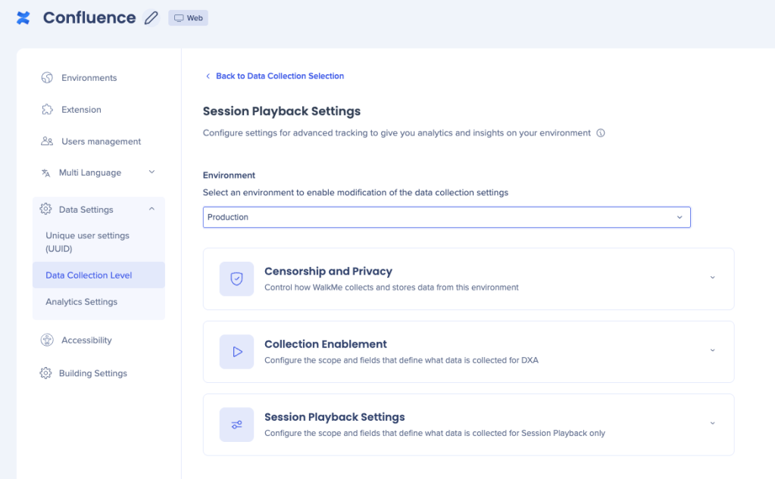775x479 pixels.
Task: Collapse the Data Settings sidebar group
Action: 152,210
